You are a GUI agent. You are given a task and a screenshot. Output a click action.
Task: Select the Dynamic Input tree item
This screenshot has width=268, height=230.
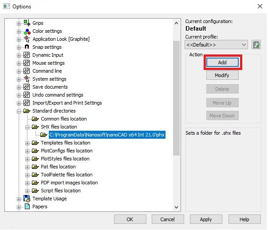pos(47,55)
